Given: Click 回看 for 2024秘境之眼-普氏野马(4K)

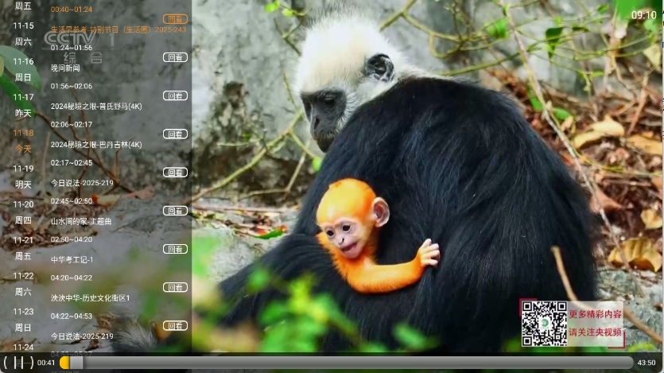Looking at the screenshot, I should click(x=175, y=95).
